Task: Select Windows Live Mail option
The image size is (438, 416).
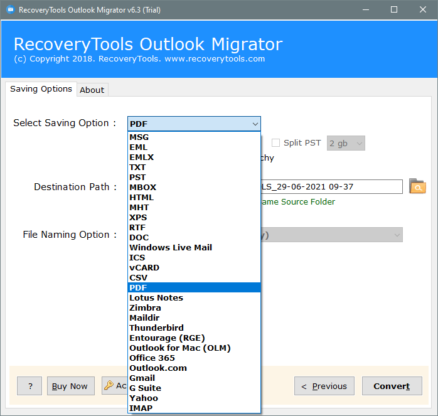Action: pyautogui.click(x=194, y=248)
